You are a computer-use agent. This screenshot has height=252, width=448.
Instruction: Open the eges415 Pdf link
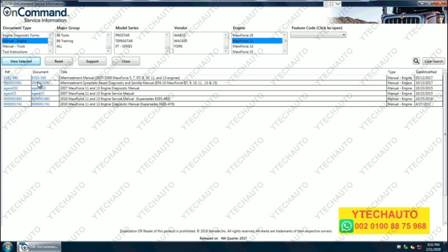tap(10, 94)
